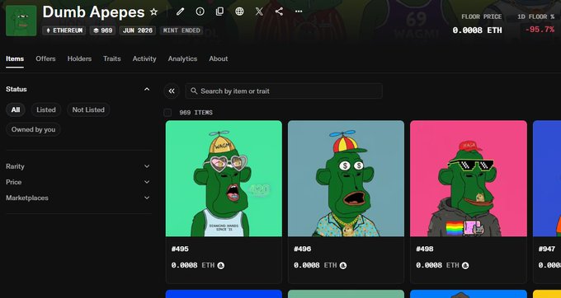Open the website globe icon

[239, 12]
